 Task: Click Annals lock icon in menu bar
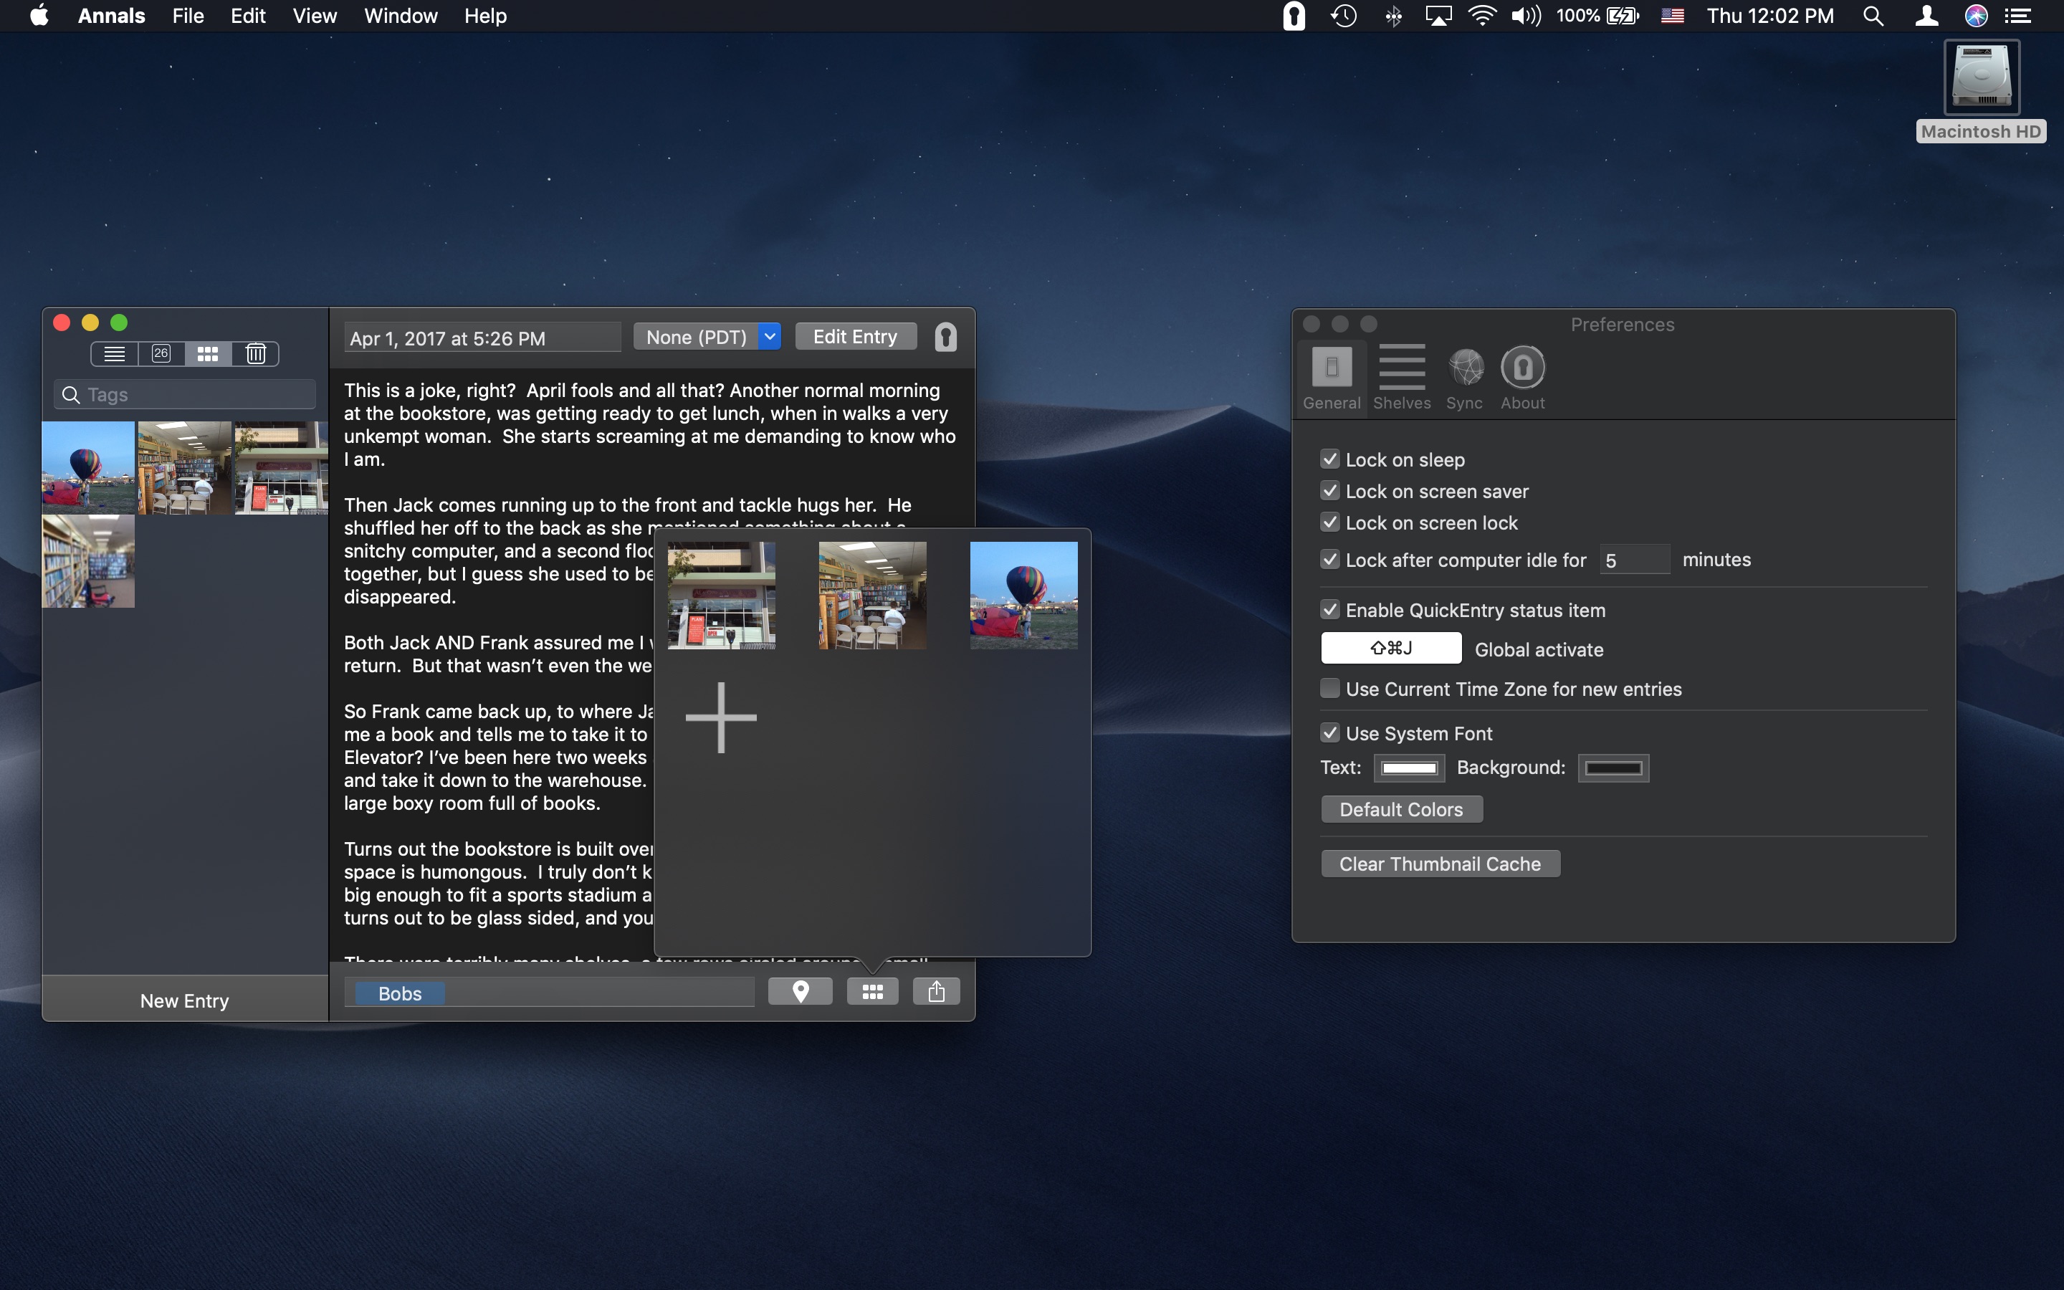click(x=1294, y=16)
